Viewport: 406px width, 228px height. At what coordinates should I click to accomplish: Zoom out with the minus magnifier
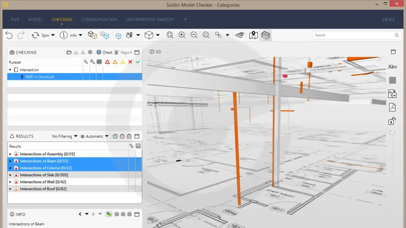pos(194,35)
